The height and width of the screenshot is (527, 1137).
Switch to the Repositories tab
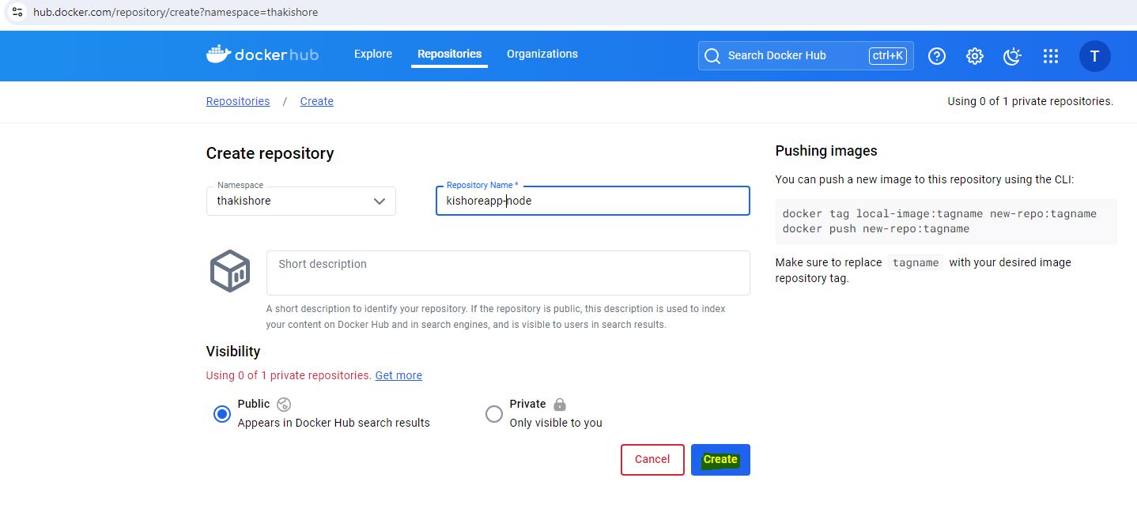coord(449,55)
